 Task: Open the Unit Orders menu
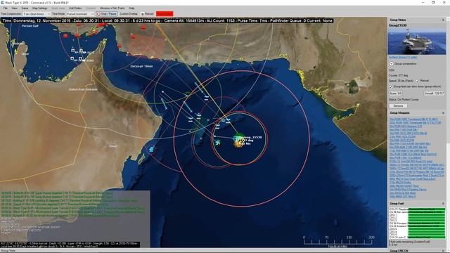point(75,8)
